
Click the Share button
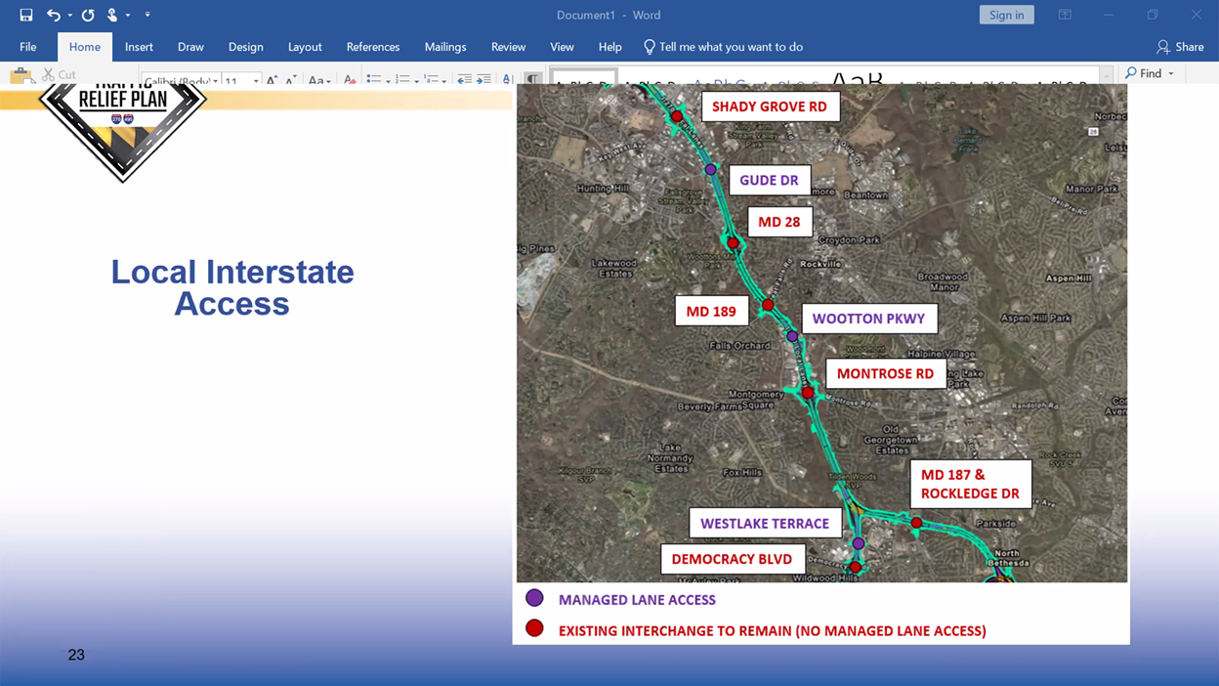pos(1179,47)
